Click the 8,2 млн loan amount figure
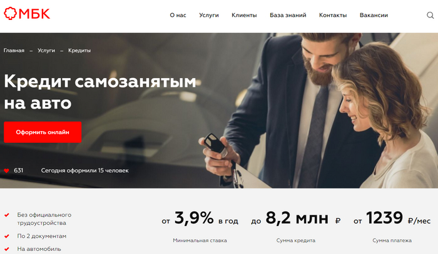438x254 pixels. pyautogui.click(x=296, y=218)
